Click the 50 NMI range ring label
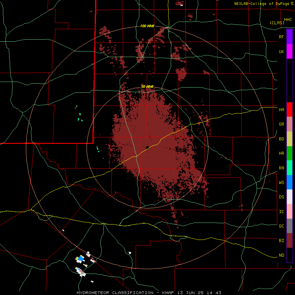Screen dimensions: 295x295 (147, 87)
